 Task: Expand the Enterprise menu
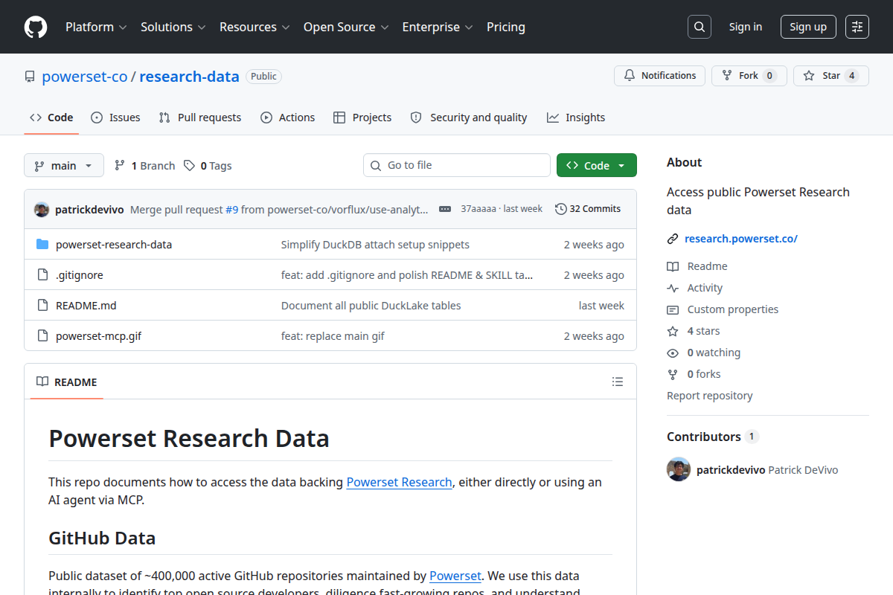(438, 27)
